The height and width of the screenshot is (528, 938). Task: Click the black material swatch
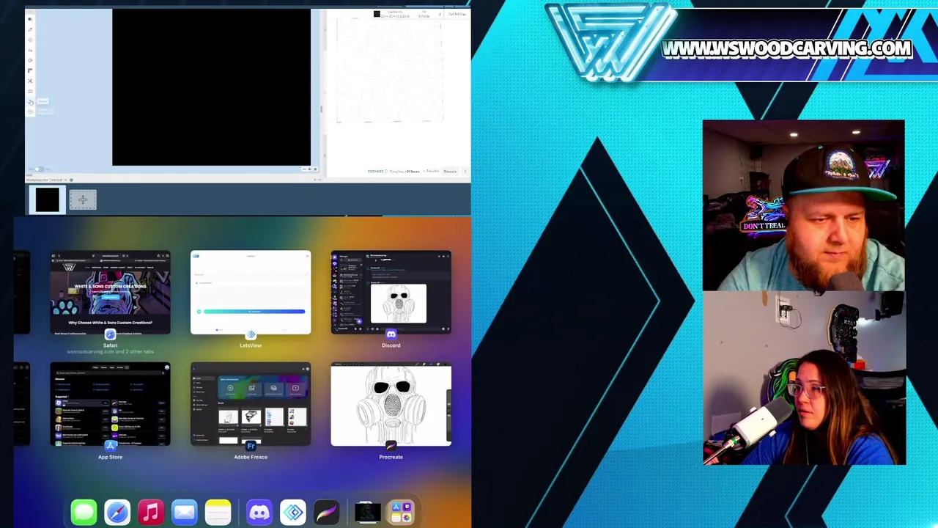pyautogui.click(x=377, y=14)
